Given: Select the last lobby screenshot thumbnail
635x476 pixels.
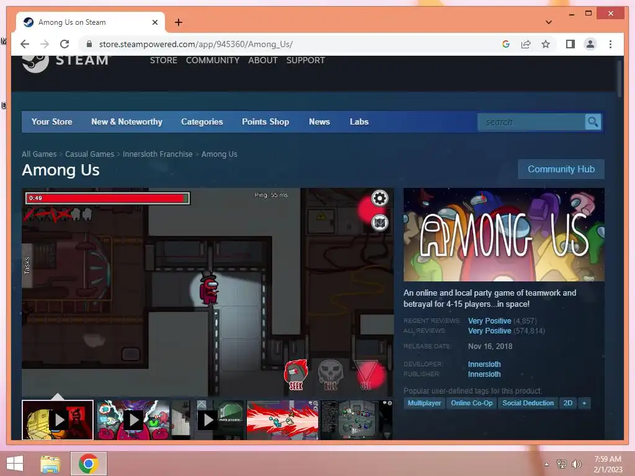Looking at the screenshot, I should pos(357,420).
